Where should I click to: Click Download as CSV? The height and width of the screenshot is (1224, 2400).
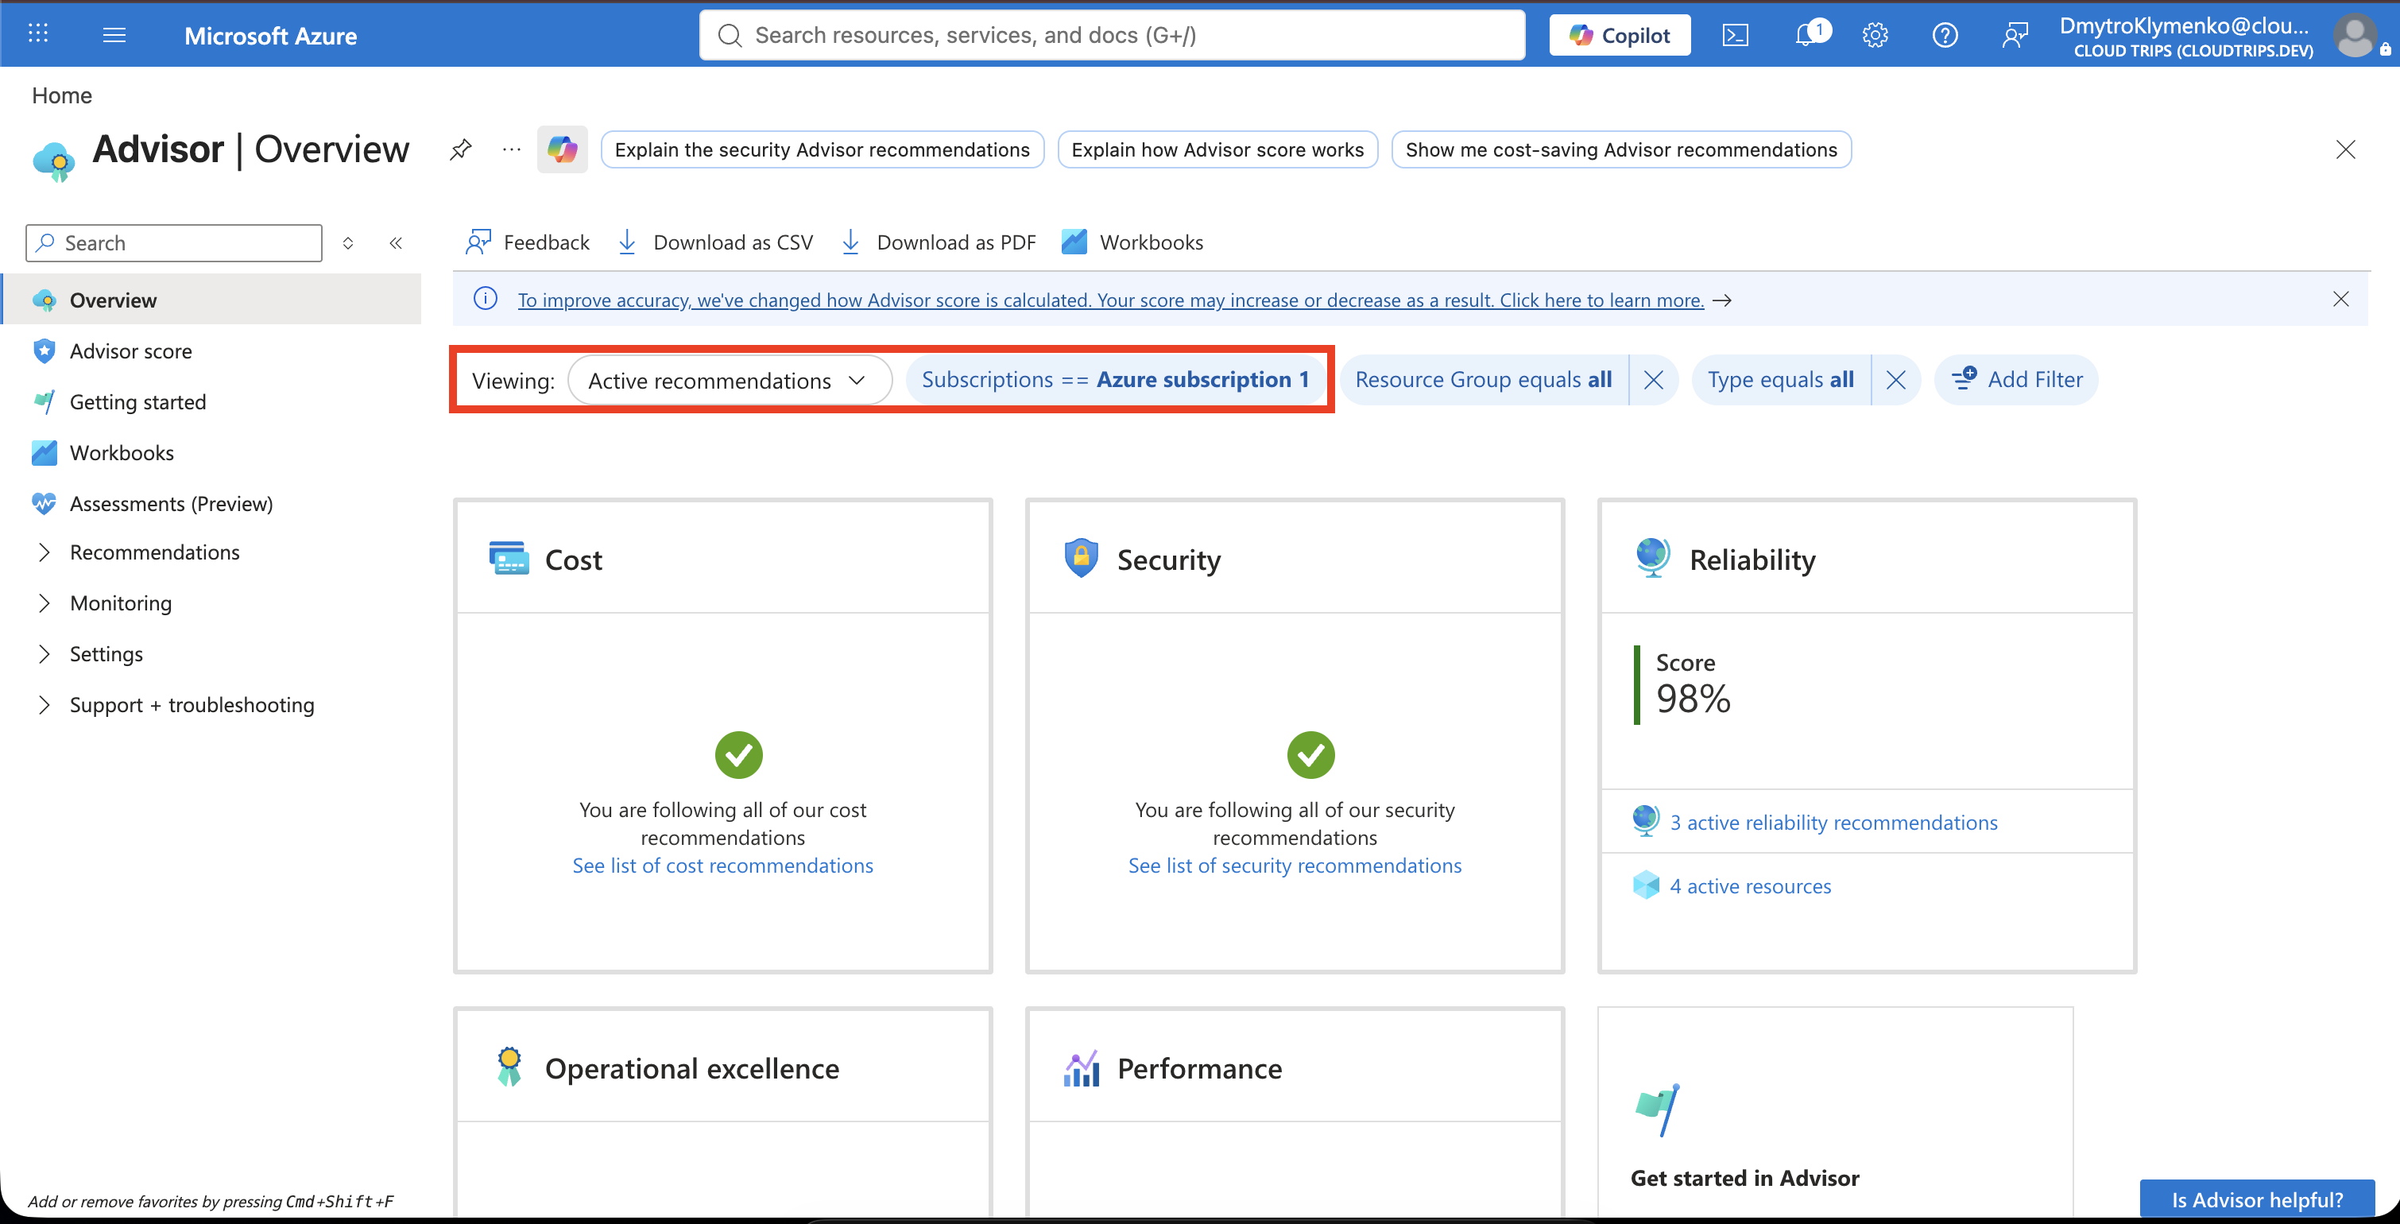point(715,242)
